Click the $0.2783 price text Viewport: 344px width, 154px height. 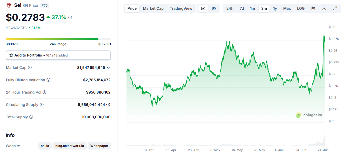[x=25, y=17]
